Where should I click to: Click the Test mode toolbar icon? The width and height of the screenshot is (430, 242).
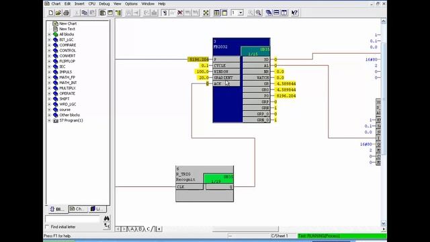click(164, 13)
